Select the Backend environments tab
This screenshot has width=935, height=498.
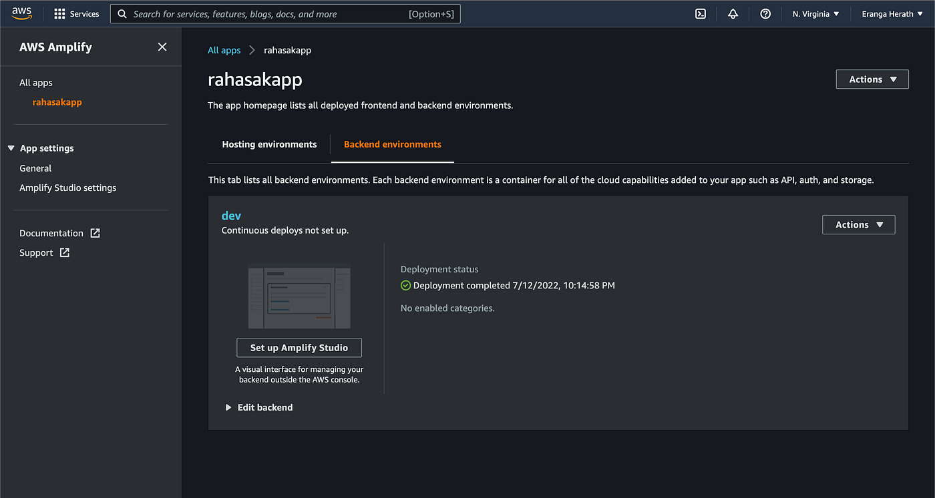click(393, 144)
